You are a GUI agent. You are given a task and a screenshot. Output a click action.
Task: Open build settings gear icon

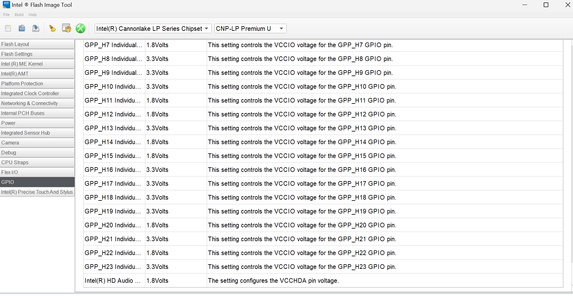[66, 28]
